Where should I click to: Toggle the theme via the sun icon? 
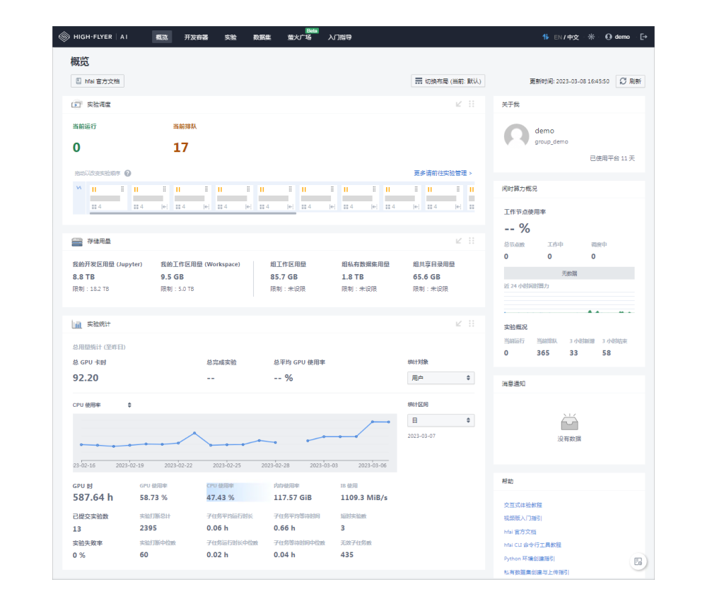point(591,36)
